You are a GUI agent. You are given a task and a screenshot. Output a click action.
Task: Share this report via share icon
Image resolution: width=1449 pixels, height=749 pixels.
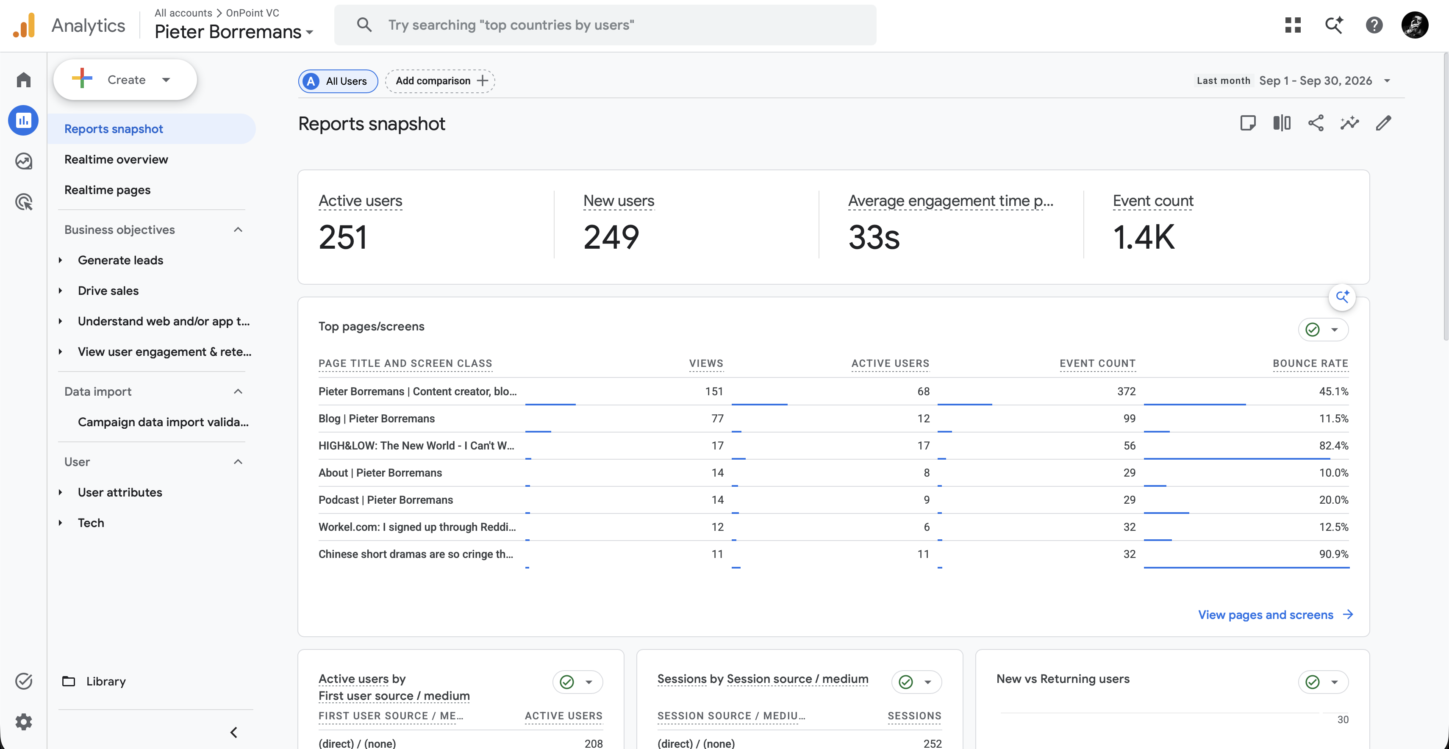coord(1316,123)
